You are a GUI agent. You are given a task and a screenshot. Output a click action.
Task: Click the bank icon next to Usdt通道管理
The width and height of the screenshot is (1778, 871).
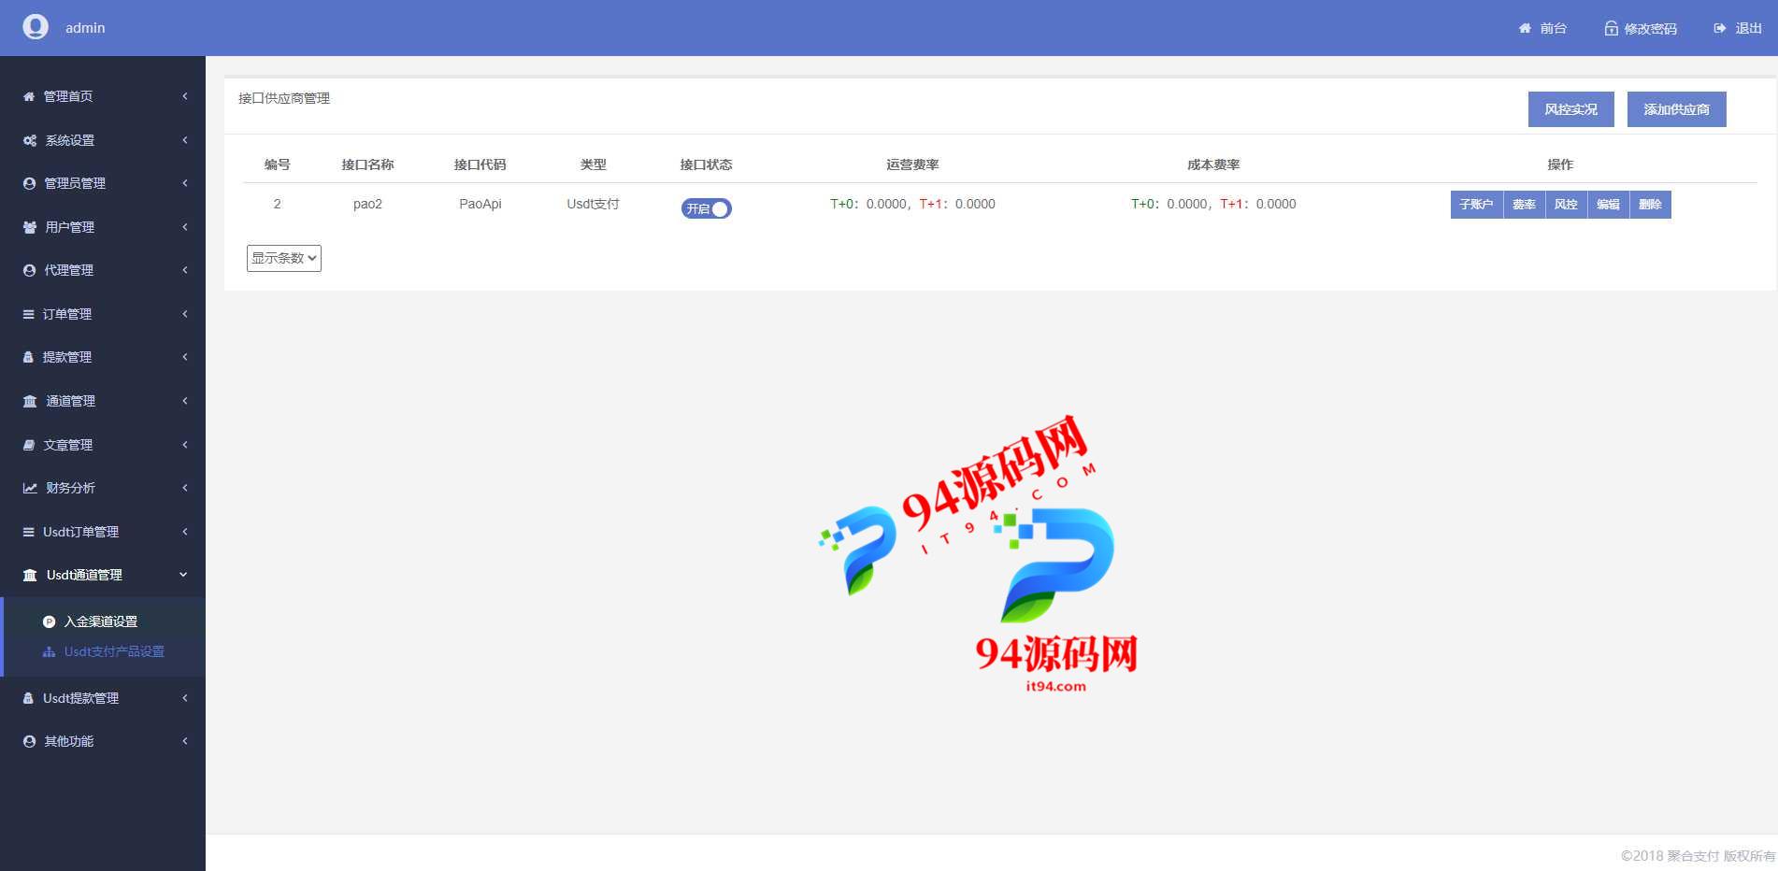click(30, 575)
